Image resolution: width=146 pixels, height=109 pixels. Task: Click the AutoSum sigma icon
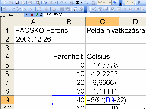77,3
